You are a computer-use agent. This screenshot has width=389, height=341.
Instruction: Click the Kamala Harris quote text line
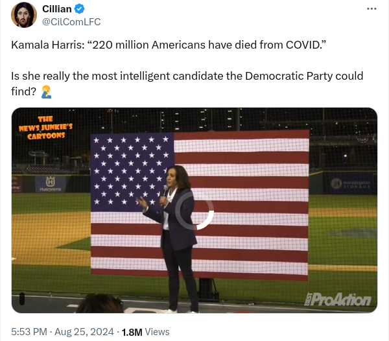coord(169,46)
